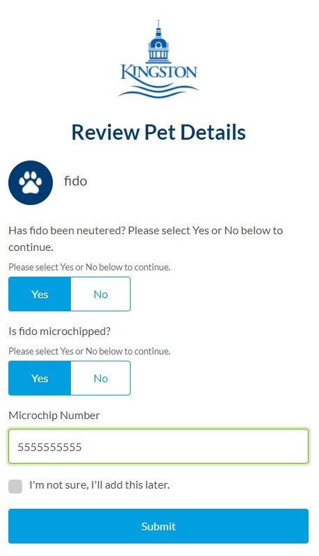Viewport: 319px width, 556px height.
Task: Click the "Is fido microchipped?" question
Action: coord(60,332)
